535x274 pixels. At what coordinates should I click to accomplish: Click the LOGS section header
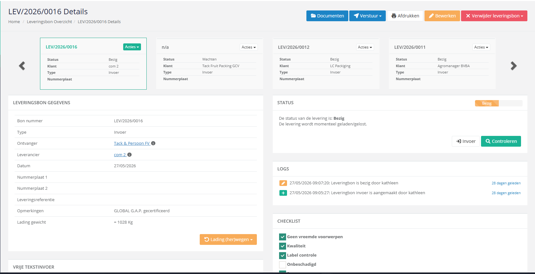pos(283,169)
